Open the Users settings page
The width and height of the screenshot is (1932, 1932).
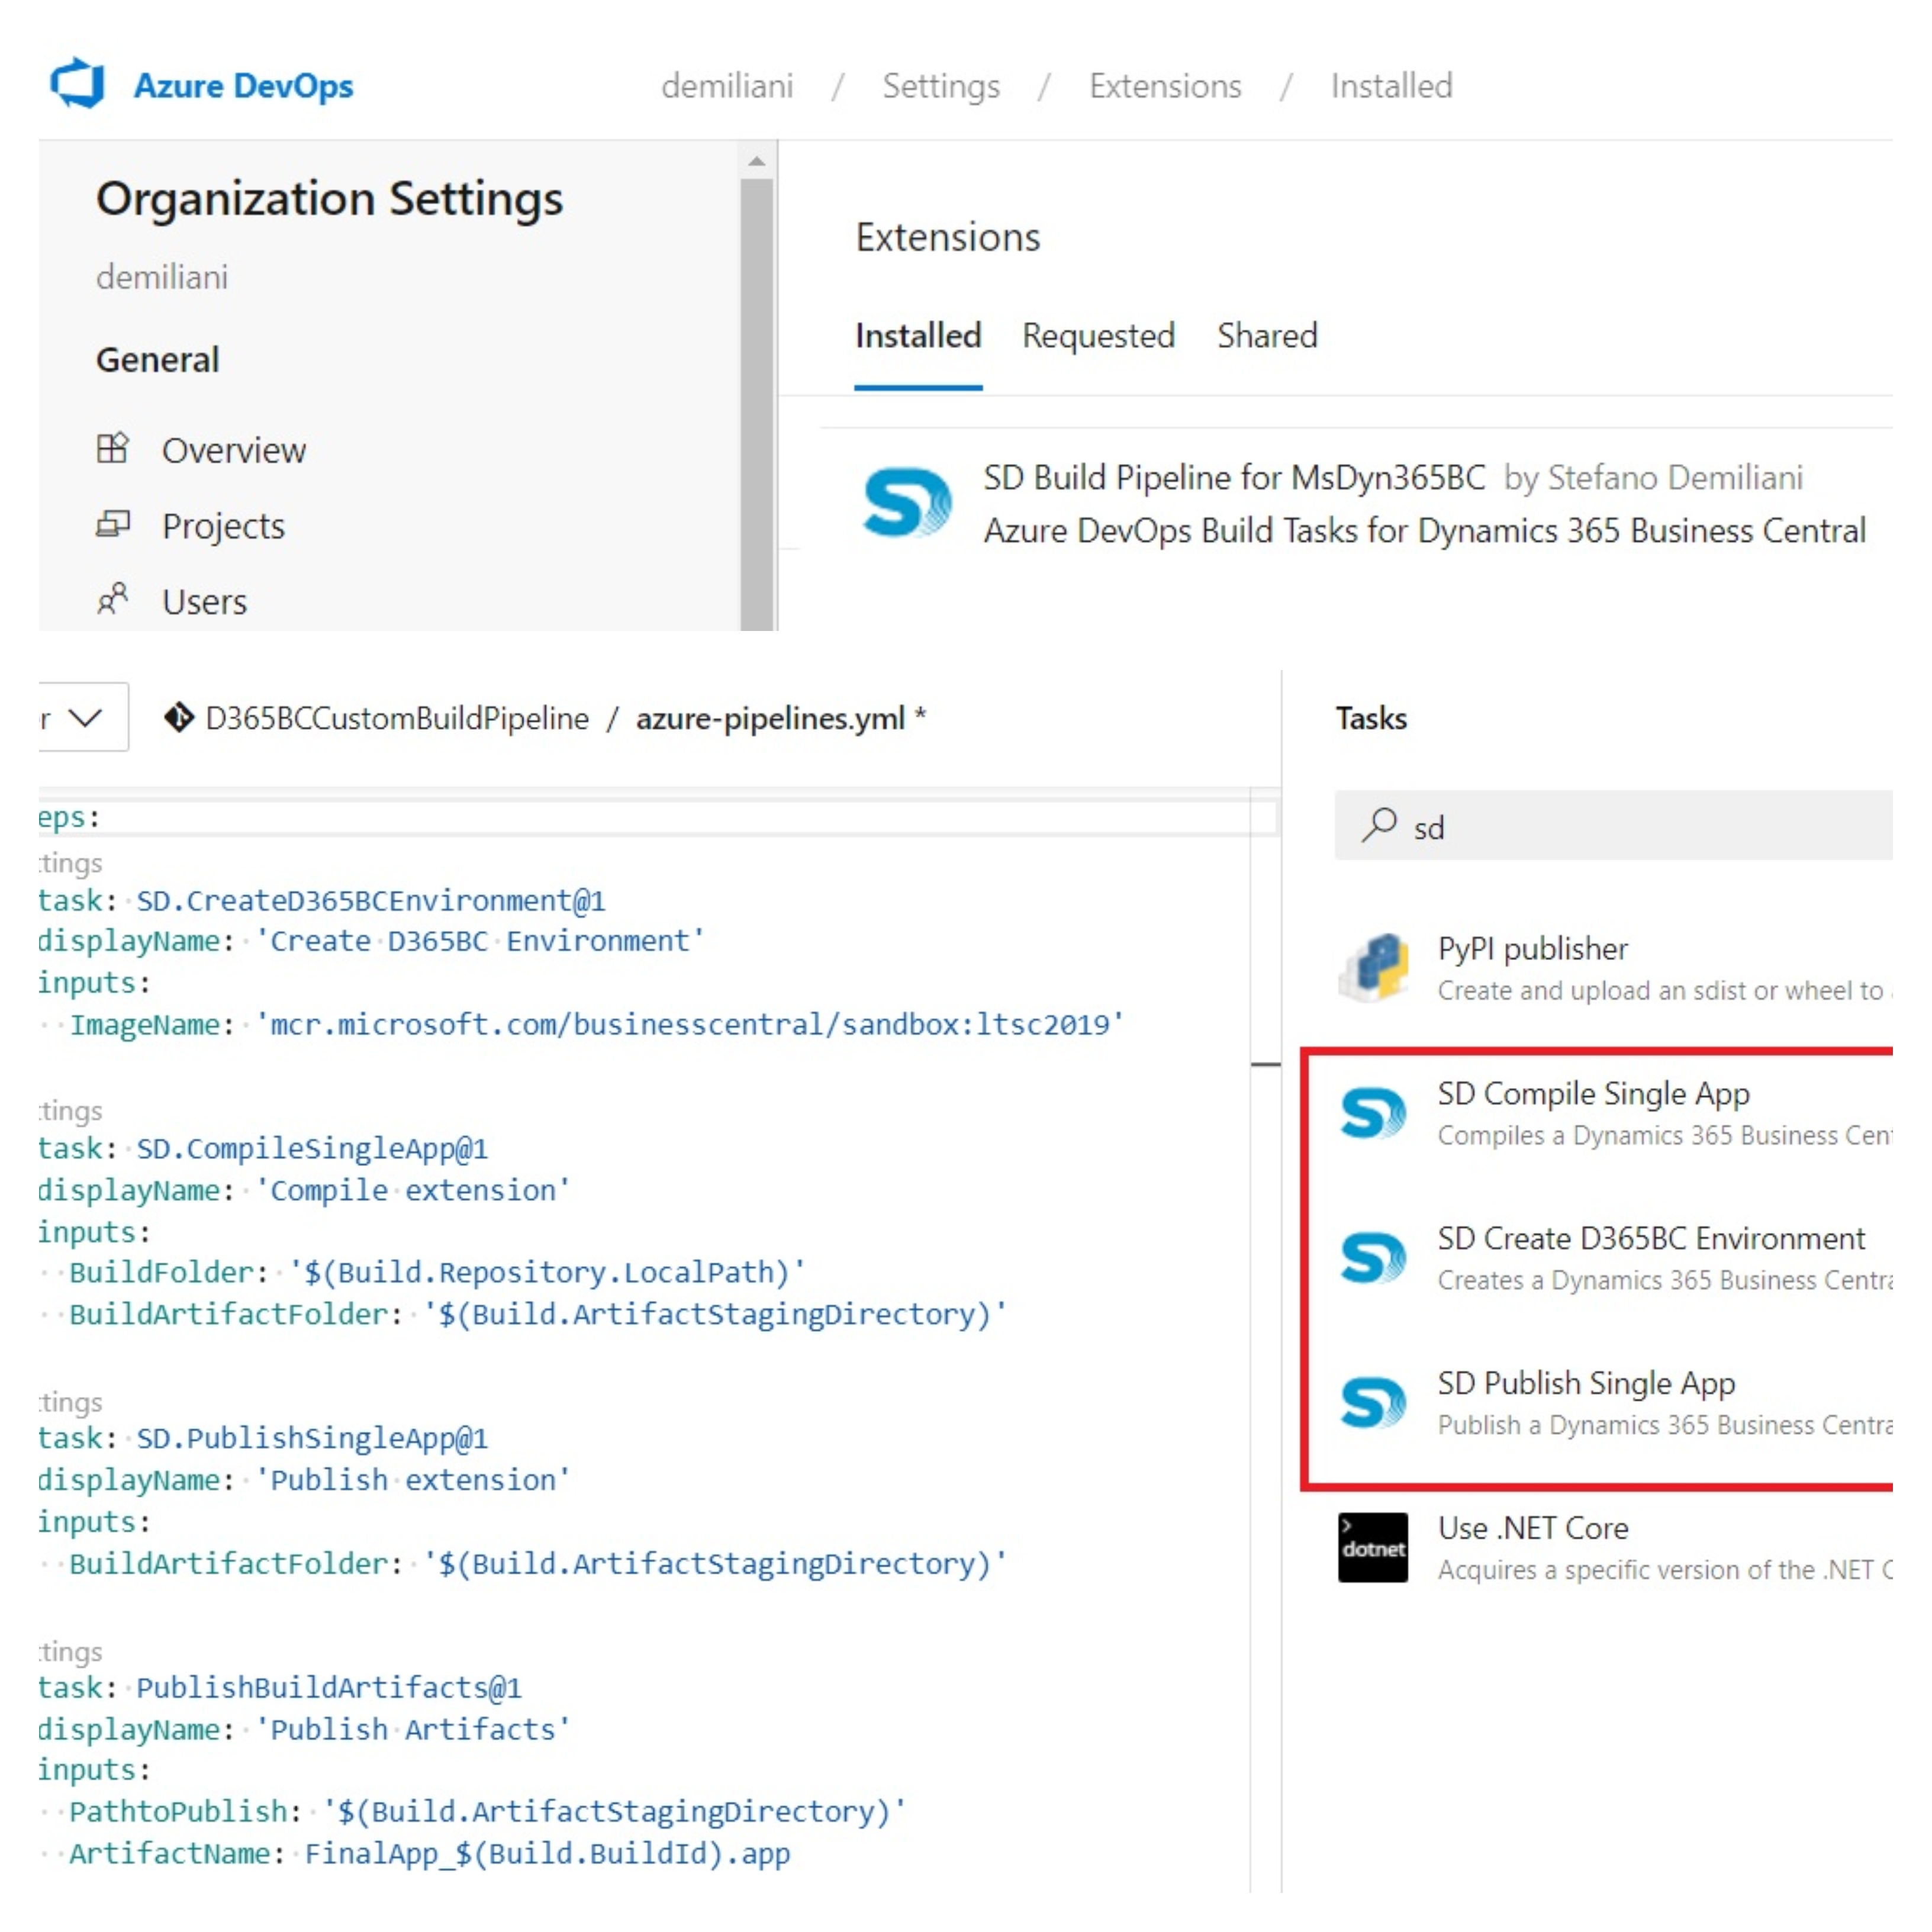point(204,602)
